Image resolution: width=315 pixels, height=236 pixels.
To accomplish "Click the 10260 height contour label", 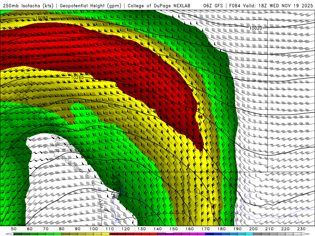I will (77, 77).
